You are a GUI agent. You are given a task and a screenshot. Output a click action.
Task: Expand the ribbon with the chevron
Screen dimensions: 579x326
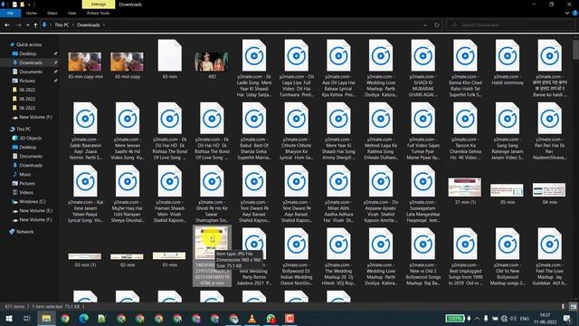tap(567, 13)
